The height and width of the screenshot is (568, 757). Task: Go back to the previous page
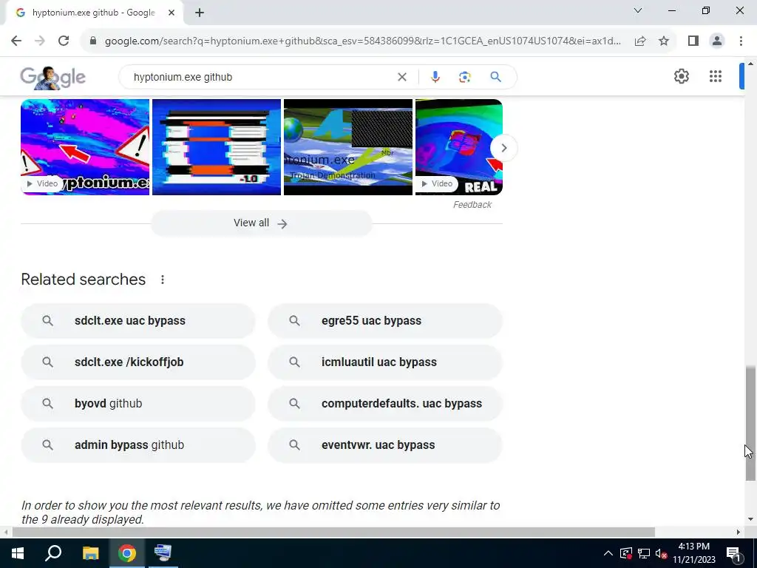click(x=16, y=41)
